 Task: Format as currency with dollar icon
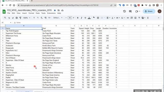pyautogui.click(x=34, y=18)
